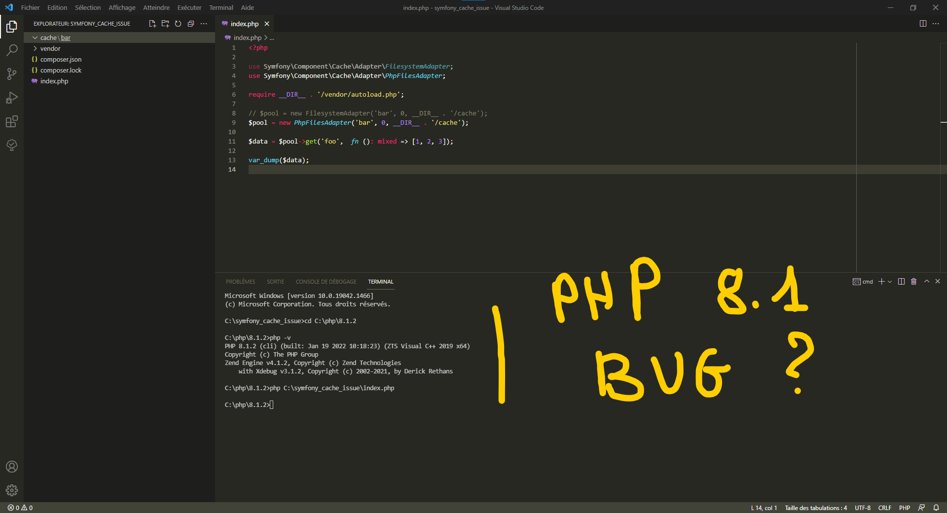This screenshot has height=513, width=947.
Task: Collapse the cache\bar folder
Action: coord(119,37)
